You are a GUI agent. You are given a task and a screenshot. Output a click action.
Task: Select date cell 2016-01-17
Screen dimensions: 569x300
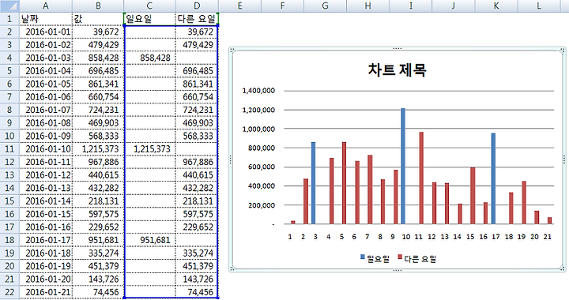point(46,240)
